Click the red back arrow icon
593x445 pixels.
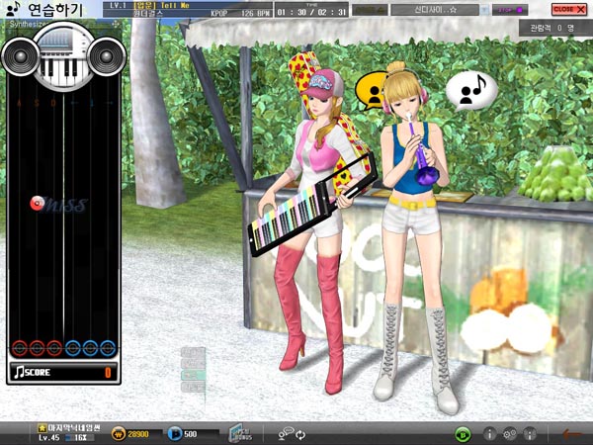(x=571, y=433)
